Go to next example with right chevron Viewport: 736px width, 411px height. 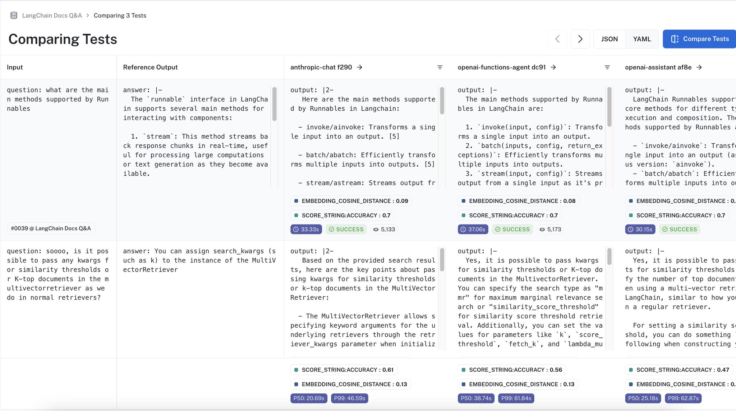[x=580, y=39]
